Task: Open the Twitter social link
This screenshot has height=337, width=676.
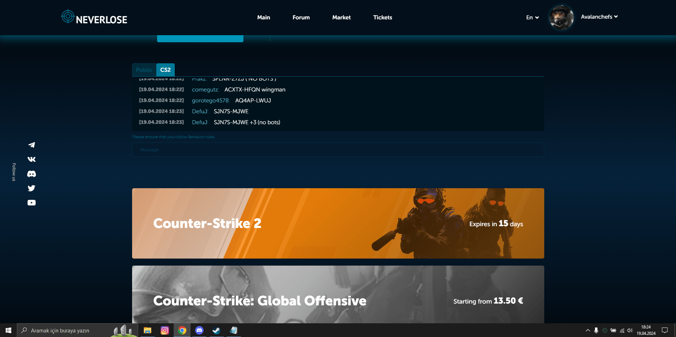Action: tap(32, 188)
